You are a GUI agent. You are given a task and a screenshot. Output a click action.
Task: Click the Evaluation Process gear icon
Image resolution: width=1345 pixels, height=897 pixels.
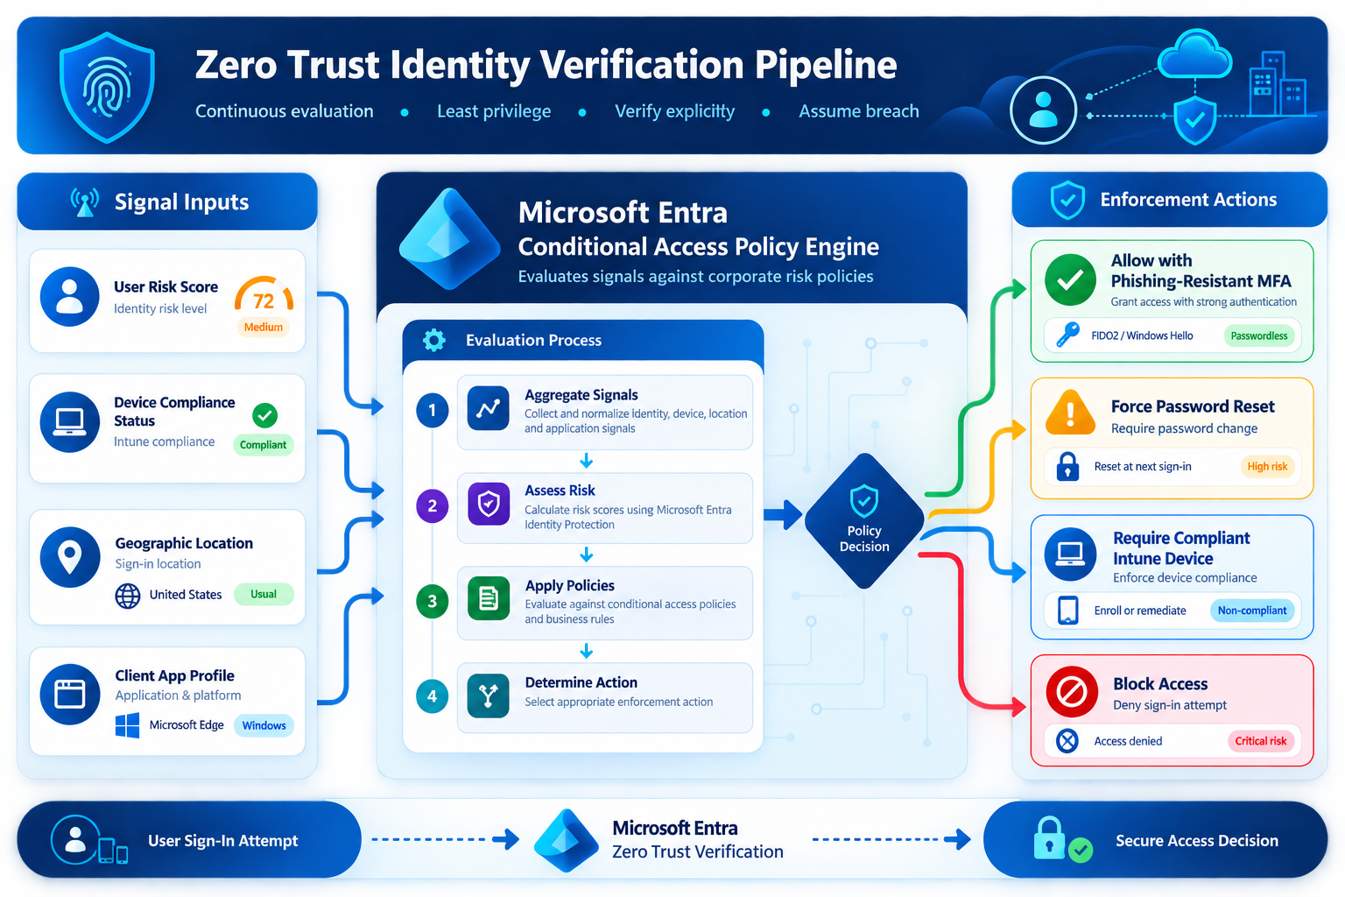(434, 340)
